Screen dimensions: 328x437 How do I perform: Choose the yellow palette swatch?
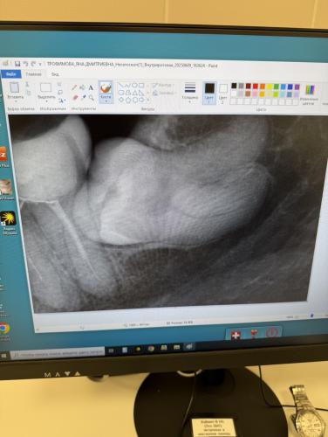point(270,87)
